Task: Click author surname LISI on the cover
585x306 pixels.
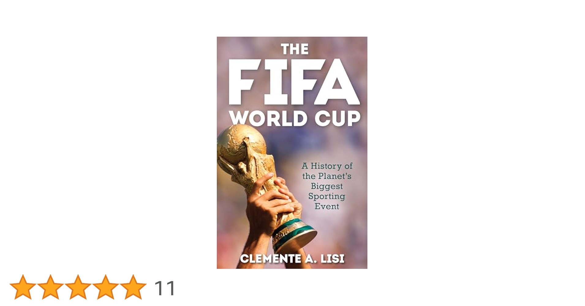Action: 332,259
